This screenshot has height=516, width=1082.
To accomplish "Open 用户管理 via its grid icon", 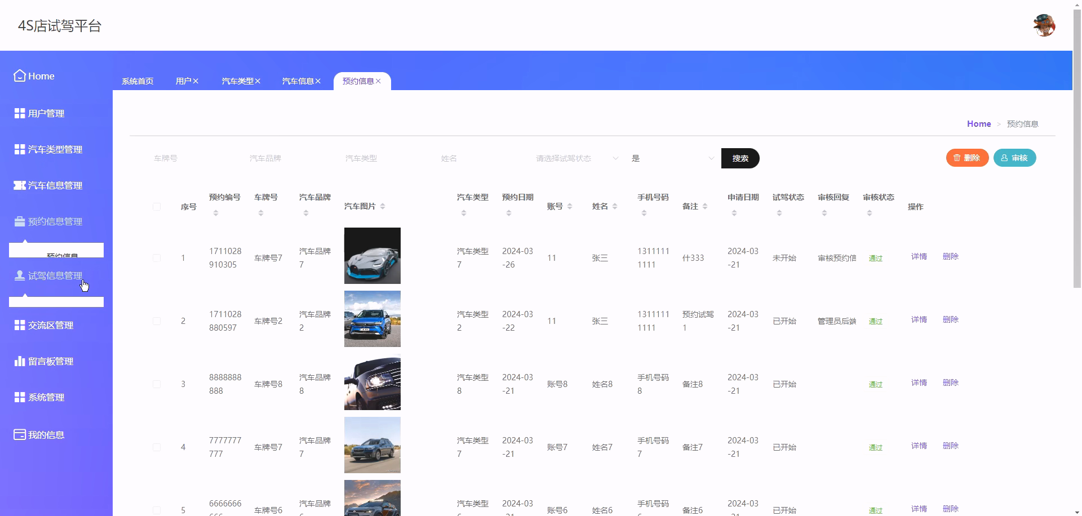I will click(x=19, y=113).
